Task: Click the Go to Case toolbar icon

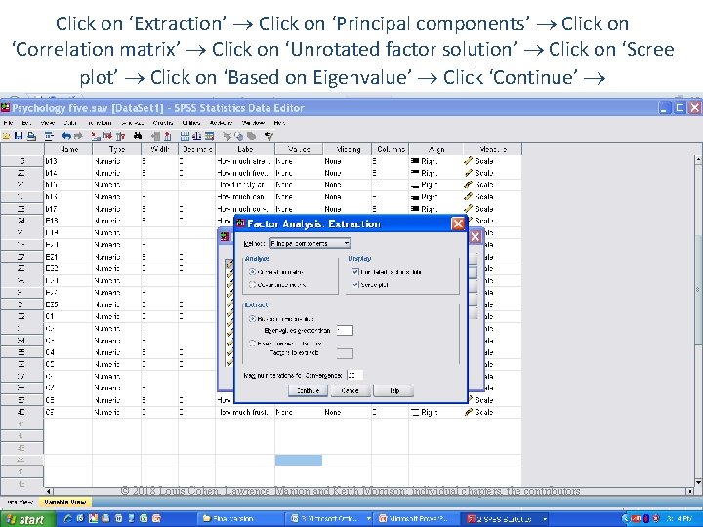Action: [96, 136]
